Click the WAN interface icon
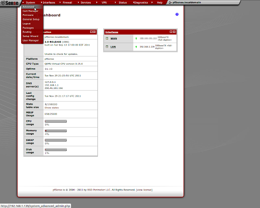The height and width of the screenshot is (208, 260). 107,39
